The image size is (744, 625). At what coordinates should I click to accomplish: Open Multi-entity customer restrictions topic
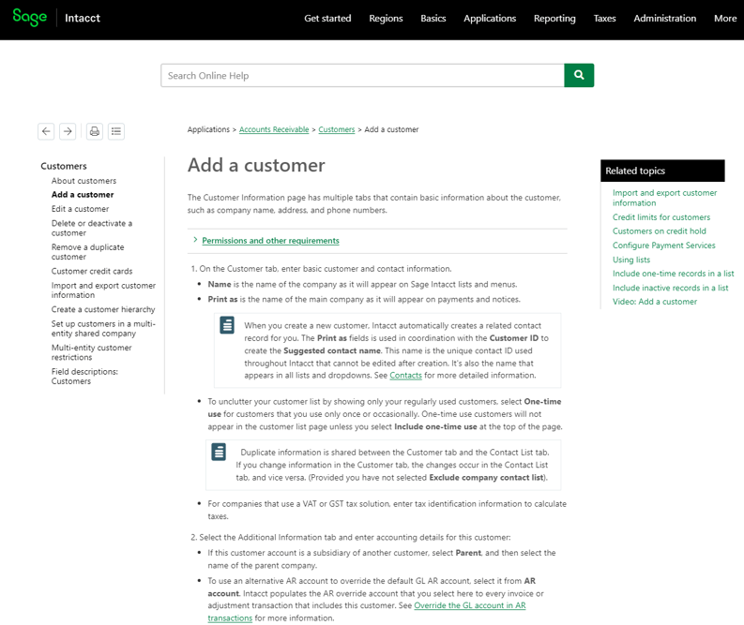pyautogui.click(x=91, y=352)
